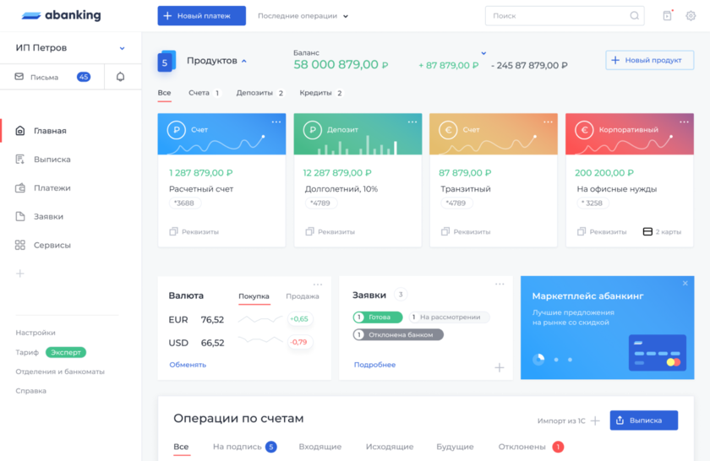Viewport: 710px width, 461px height.
Task: Click the Новый платеж button
Action: click(201, 16)
